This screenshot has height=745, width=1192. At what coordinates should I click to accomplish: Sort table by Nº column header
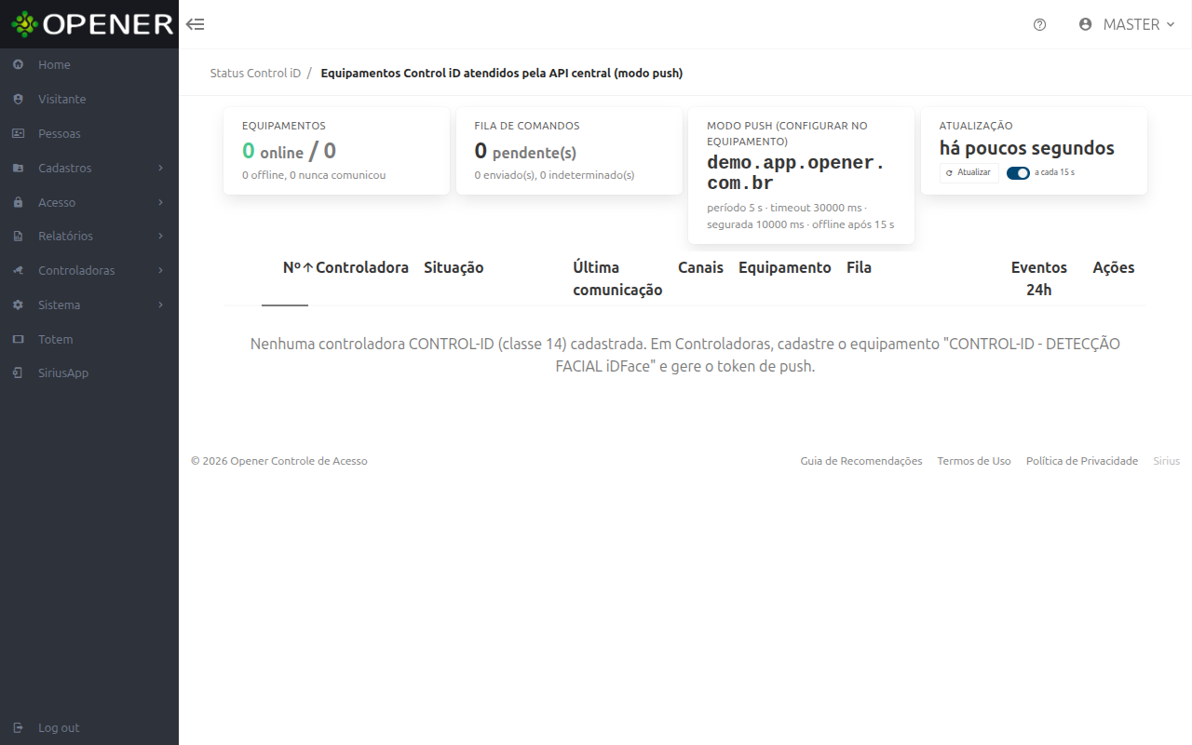pyautogui.click(x=298, y=267)
